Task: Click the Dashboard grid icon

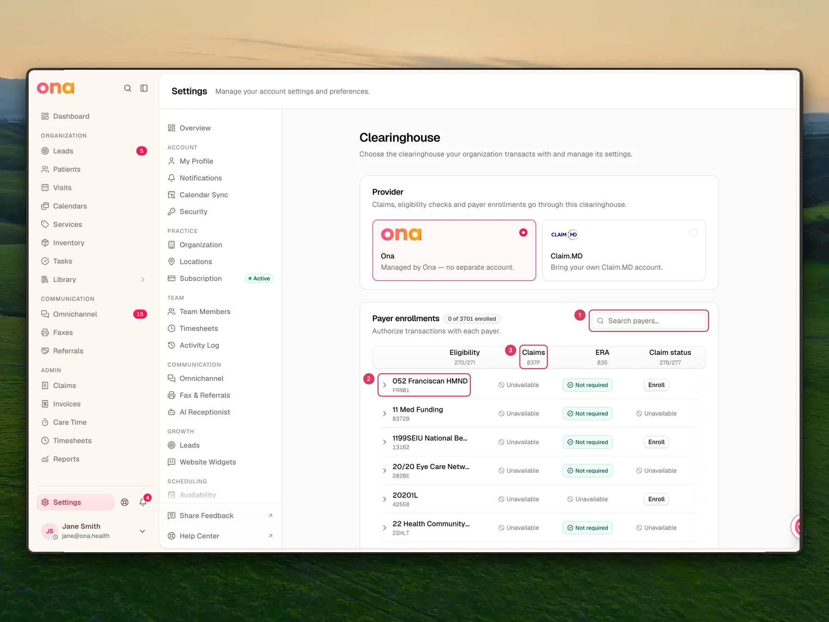Action: 45,116
